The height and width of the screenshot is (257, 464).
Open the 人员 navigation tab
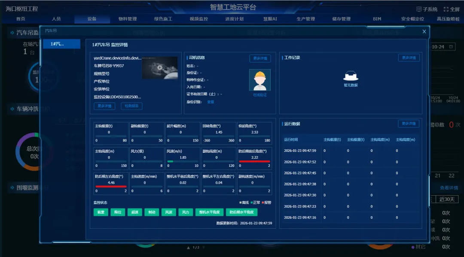[56, 18]
